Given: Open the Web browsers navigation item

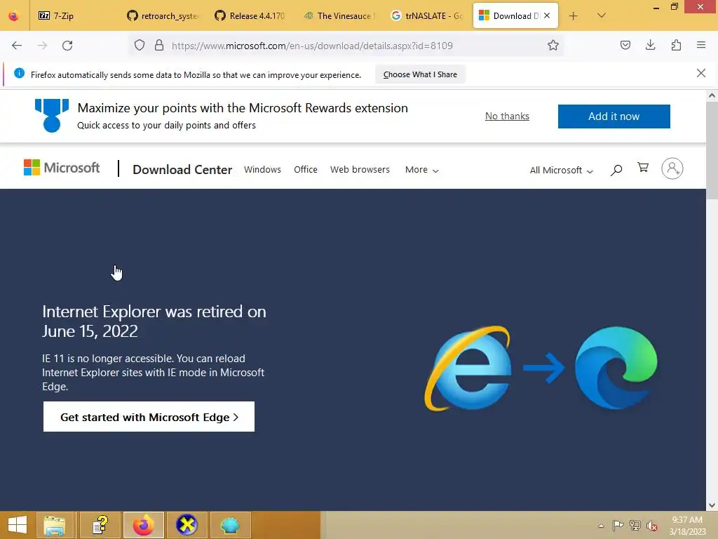Looking at the screenshot, I should (360, 170).
